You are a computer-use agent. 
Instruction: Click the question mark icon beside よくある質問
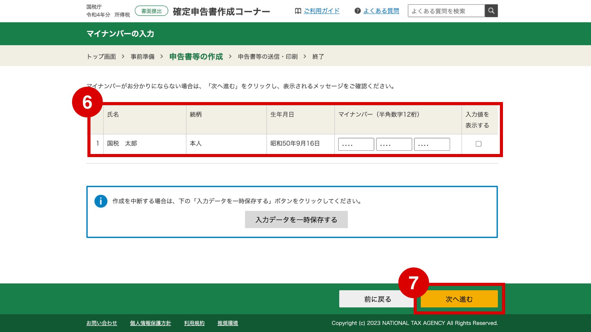coord(357,11)
